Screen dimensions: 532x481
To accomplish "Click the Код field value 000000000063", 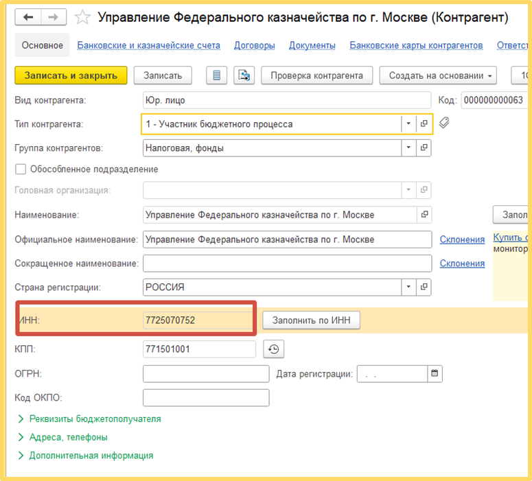I will [x=494, y=100].
